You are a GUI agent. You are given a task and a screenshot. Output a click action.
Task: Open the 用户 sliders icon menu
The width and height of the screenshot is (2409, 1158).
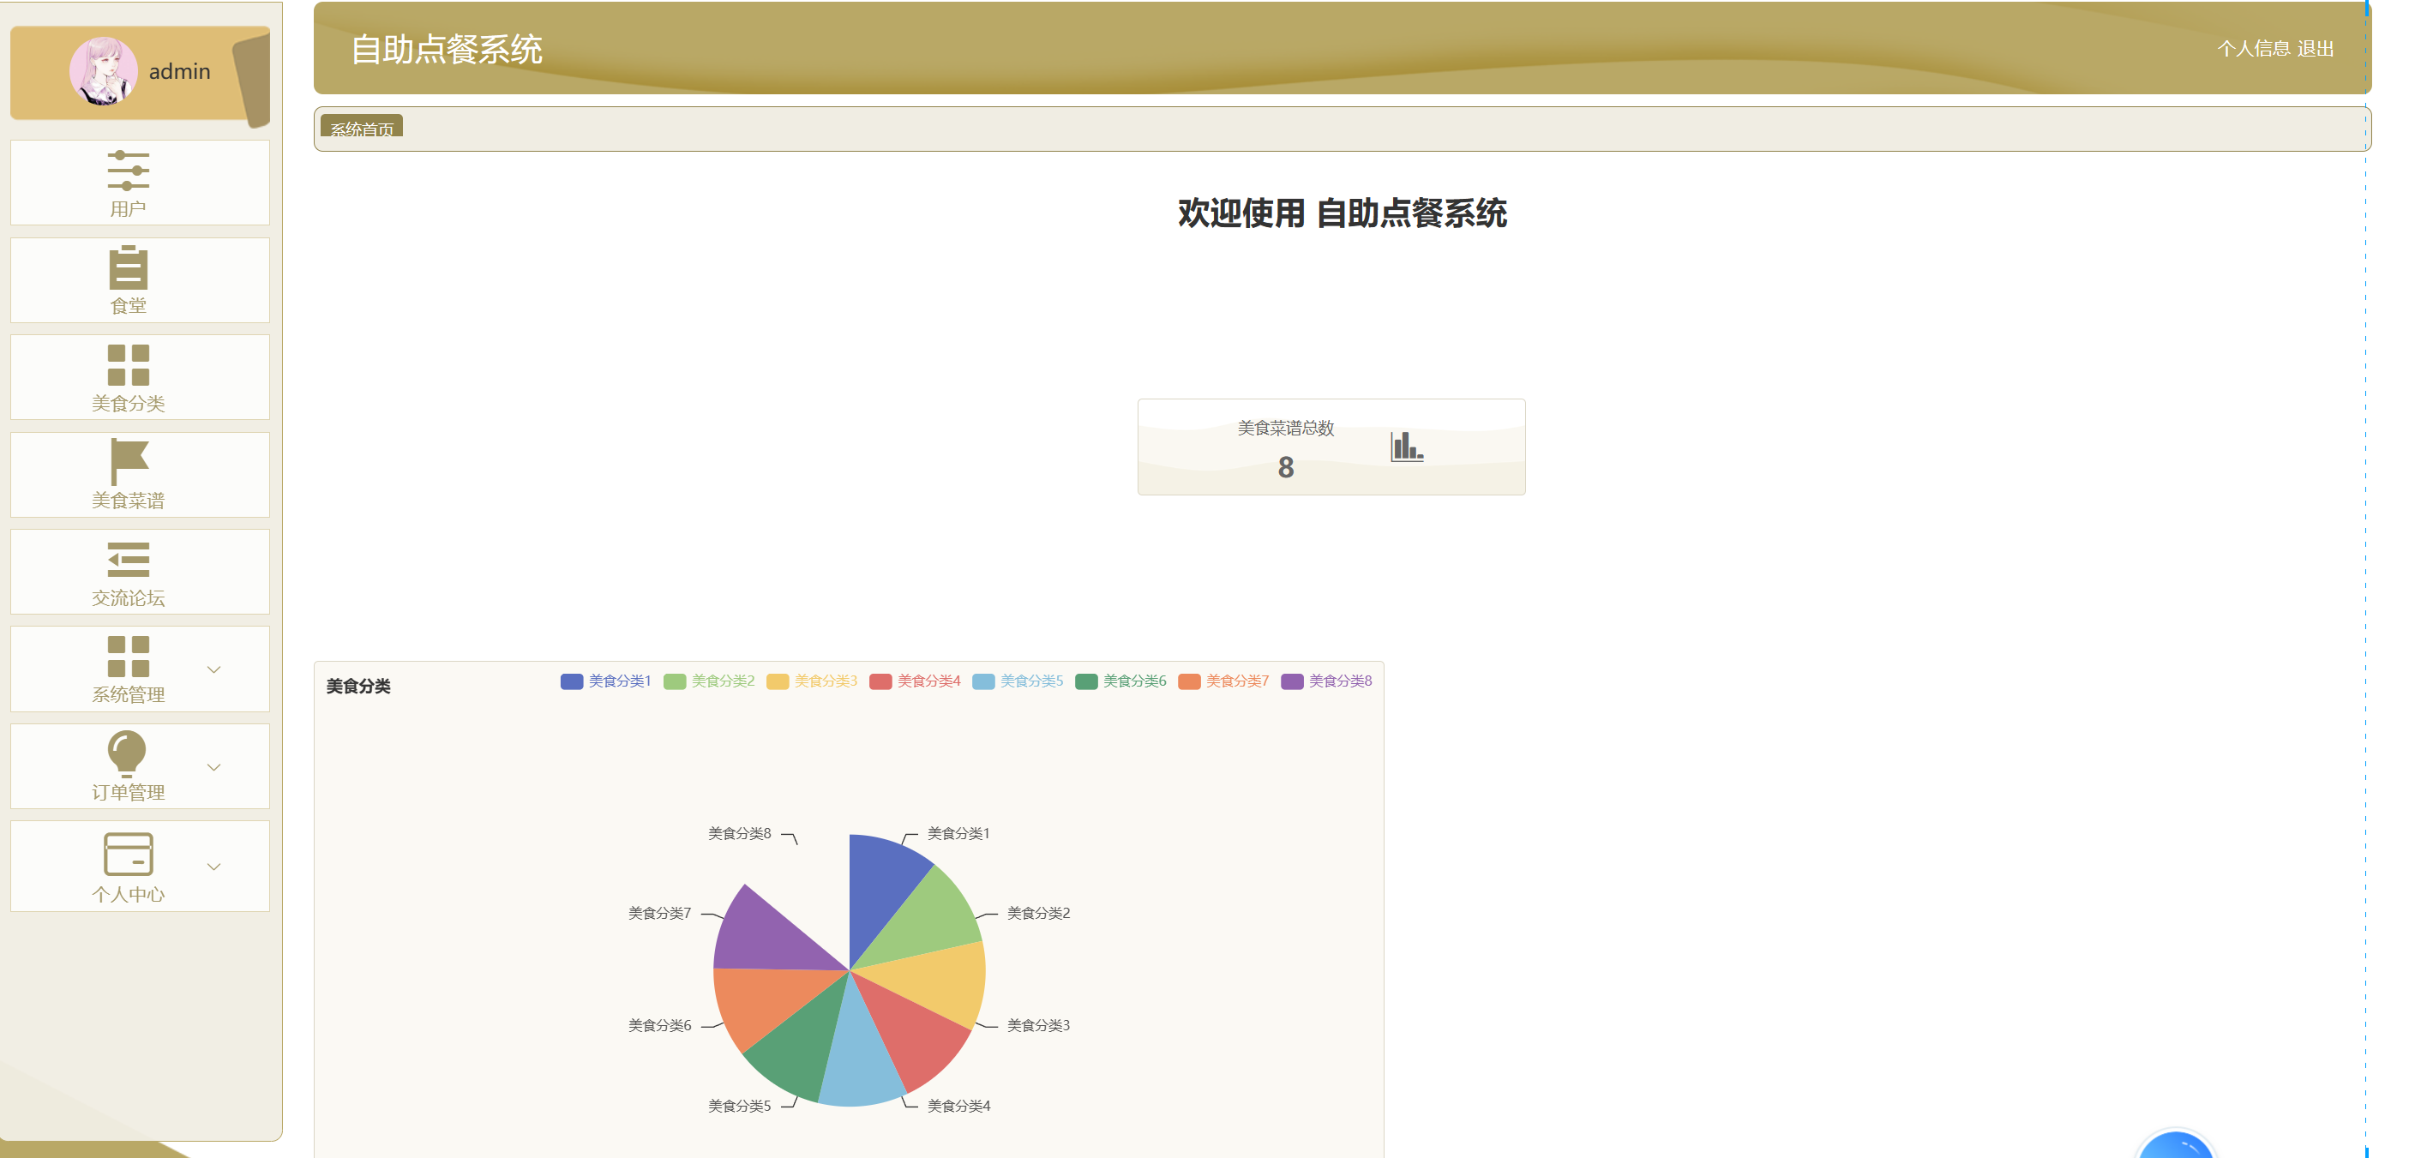pyautogui.click(x=128, y=171)
